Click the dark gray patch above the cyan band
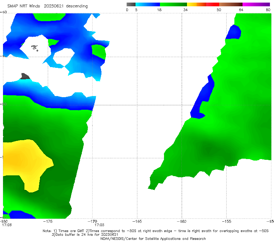Viewport: 274px width, 241px height. (x=25, y=76)
